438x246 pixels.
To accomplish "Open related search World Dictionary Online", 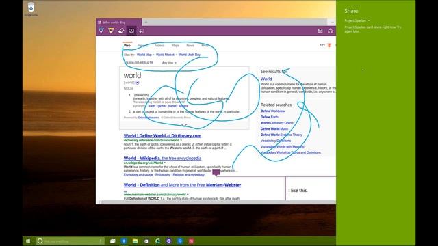I will point(276,123).
